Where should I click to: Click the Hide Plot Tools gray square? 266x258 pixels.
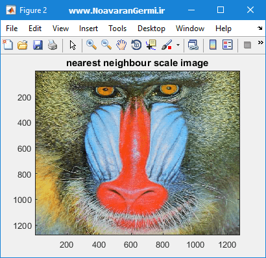click(x=247, y=45)
